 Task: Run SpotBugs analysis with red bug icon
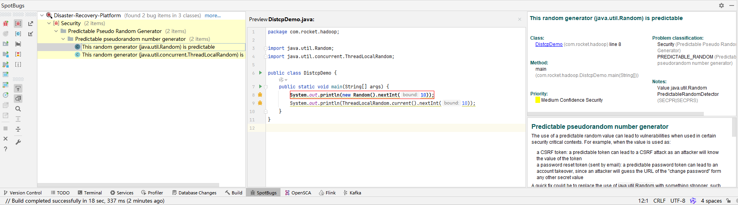6,24
